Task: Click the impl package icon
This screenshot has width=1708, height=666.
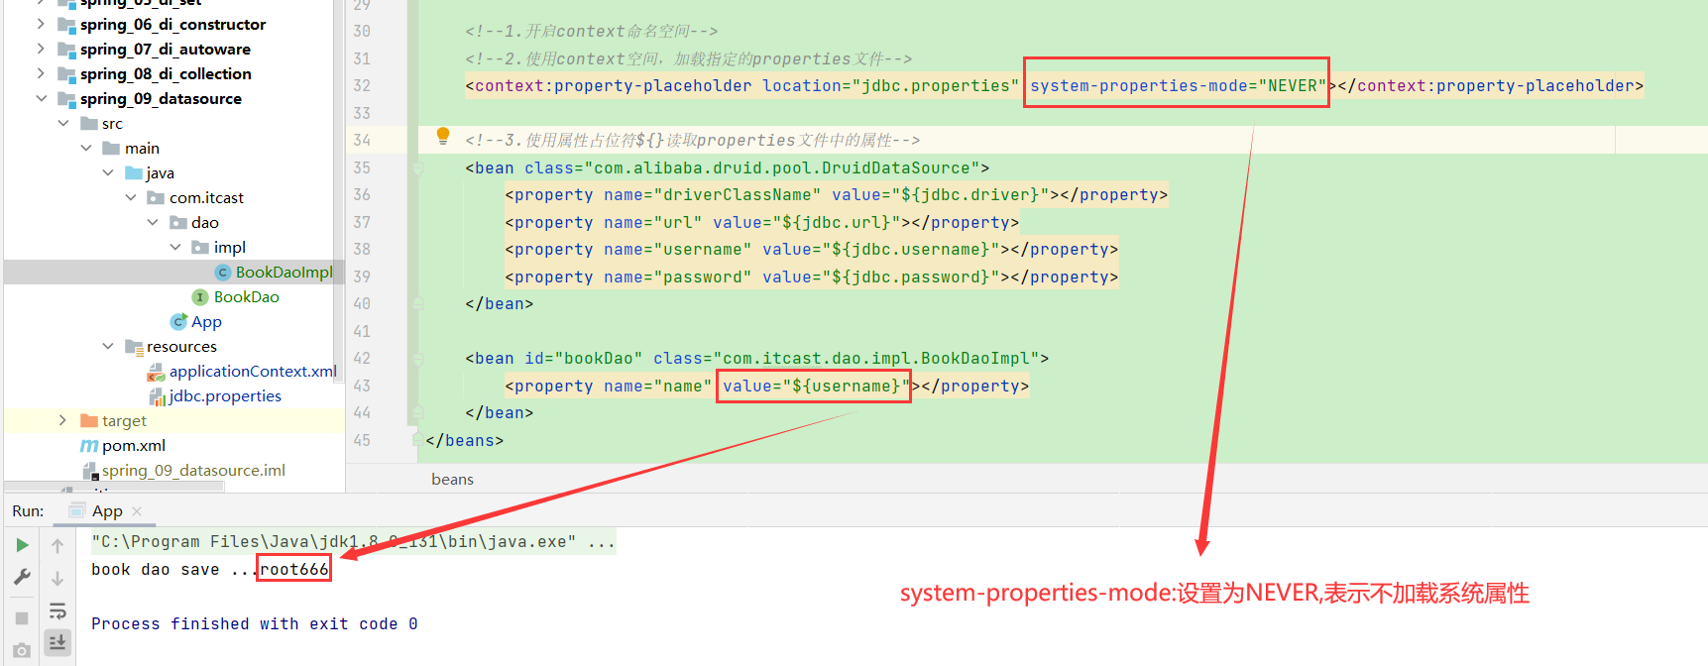Action: point(200,247)
